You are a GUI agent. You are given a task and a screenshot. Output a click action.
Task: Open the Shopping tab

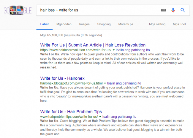(x=104, y=24)
